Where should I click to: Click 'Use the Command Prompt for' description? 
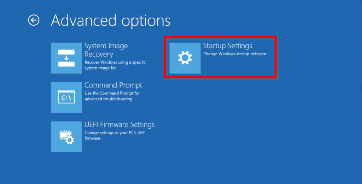(112, 93)
